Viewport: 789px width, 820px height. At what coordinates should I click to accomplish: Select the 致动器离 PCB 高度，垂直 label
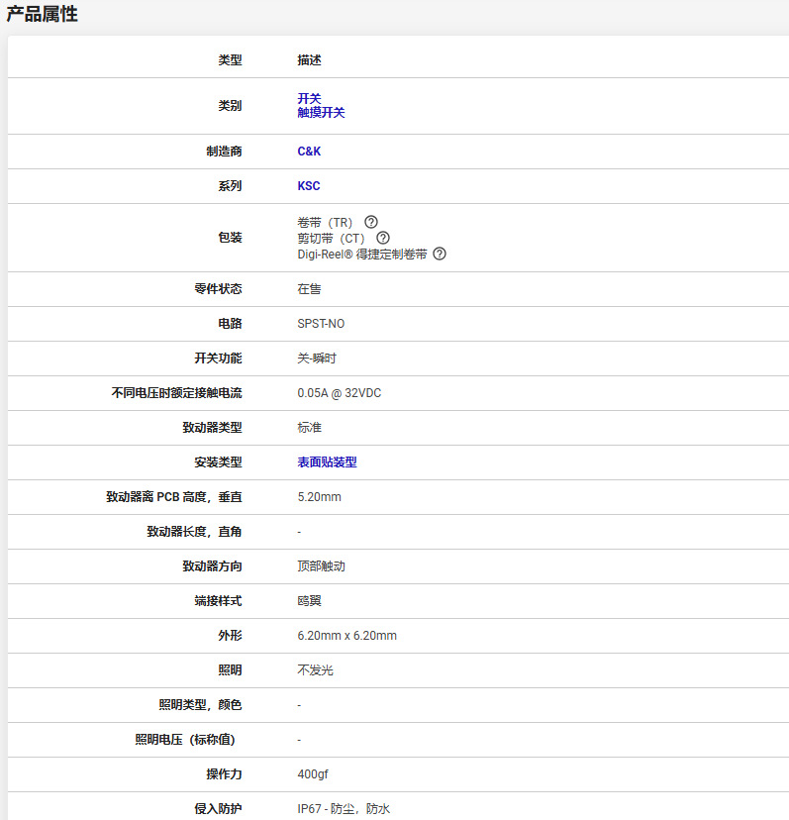point(174,497)
